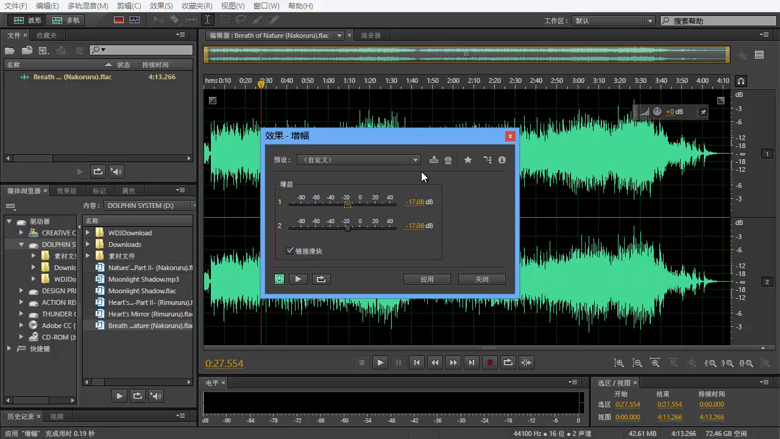Toggle auto-play speaker in Files panel

pyautogui.click(x=116, y=172)
